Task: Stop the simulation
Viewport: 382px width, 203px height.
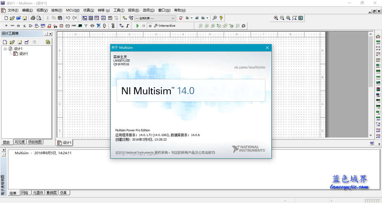Action: 150,26
